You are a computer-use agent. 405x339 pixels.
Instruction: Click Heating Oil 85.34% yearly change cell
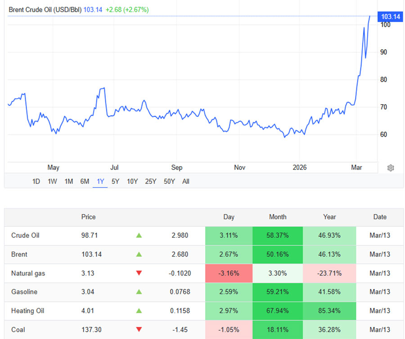click(329, 311)
